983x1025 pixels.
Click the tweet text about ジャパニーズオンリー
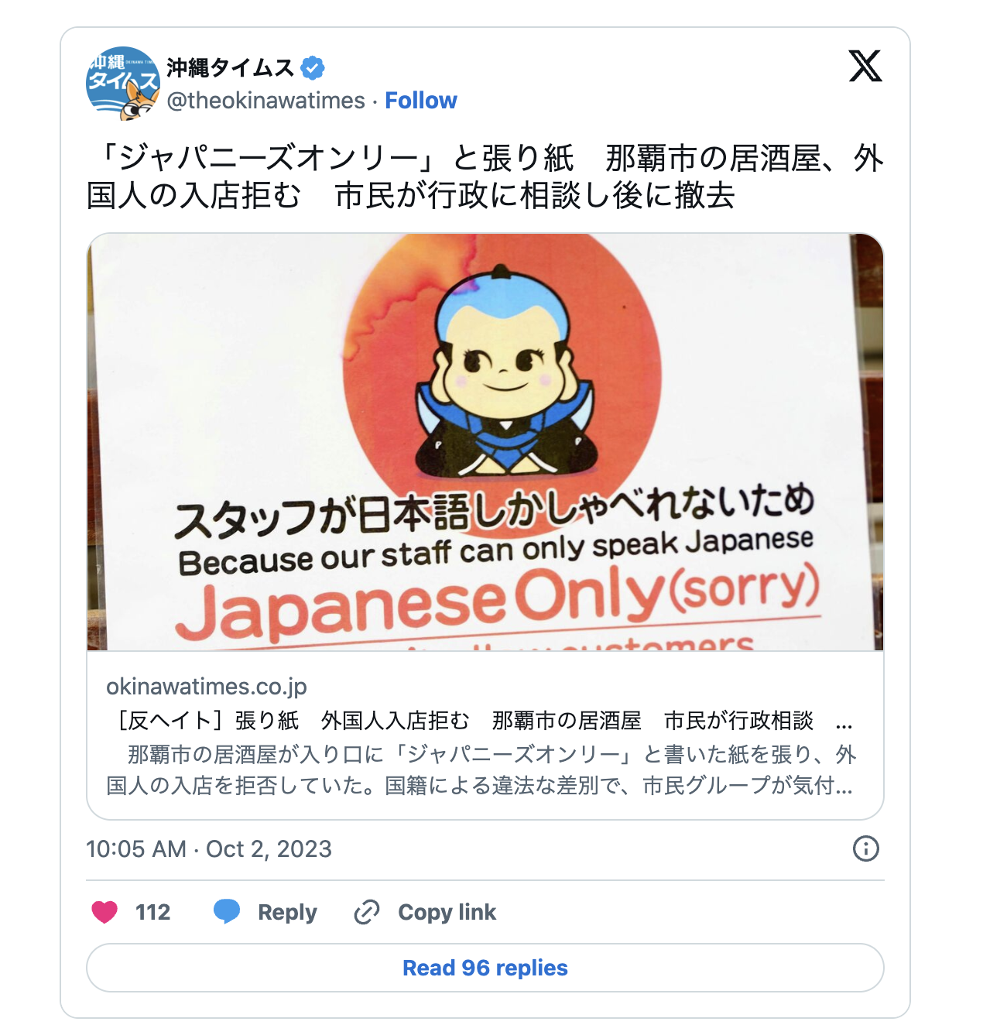(x=485, y=177)
